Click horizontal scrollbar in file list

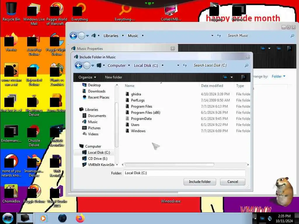click(x=170, y=164)
